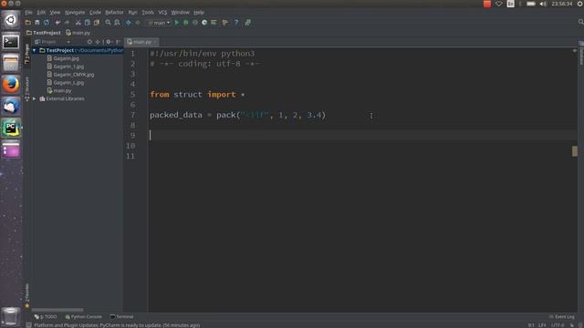Image resolution: width=584 pixels, height=328 pixels.
Task: Open the File menu
Action: (x=28, y=12)
